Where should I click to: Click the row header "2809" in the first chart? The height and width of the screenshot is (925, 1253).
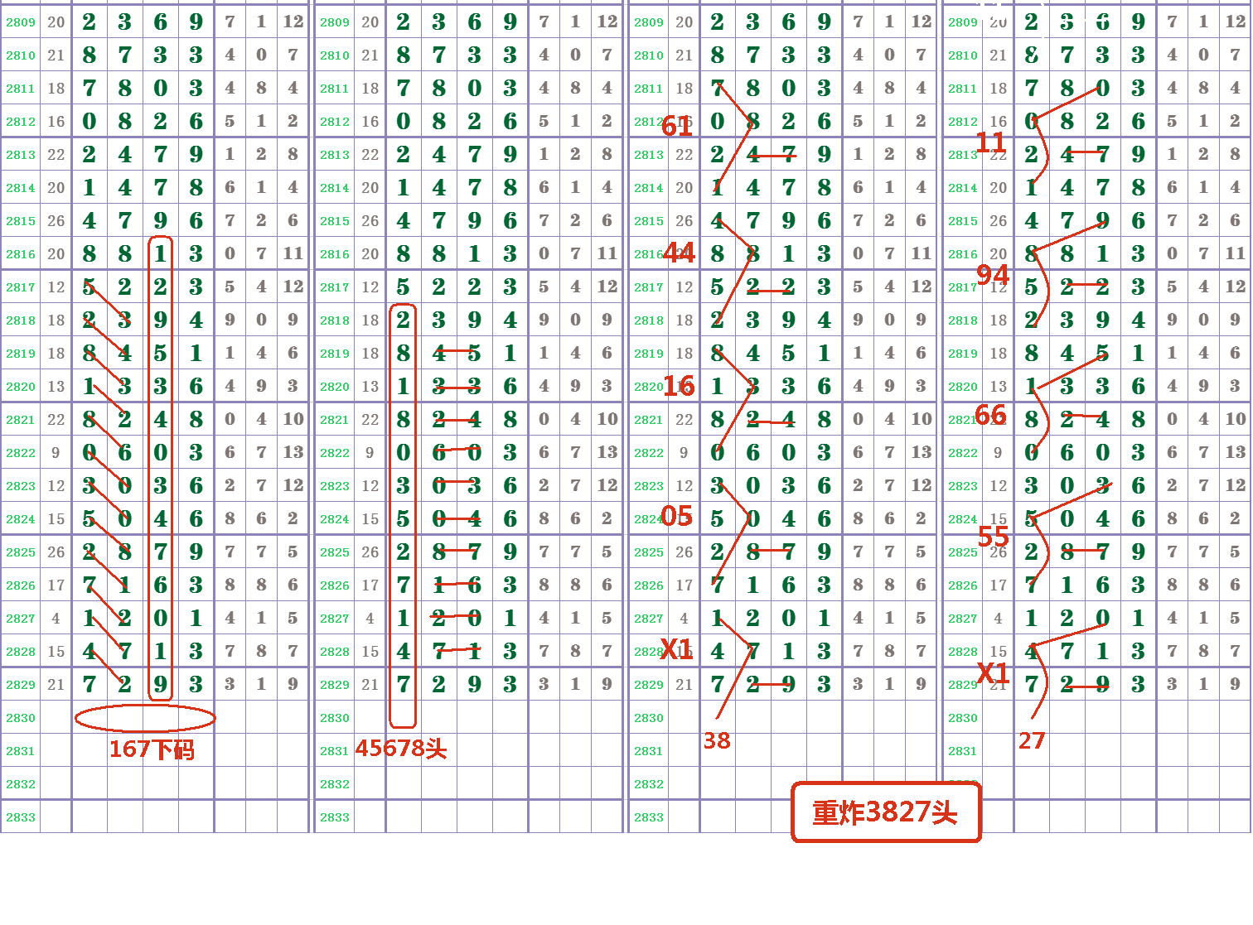[19, 22]
